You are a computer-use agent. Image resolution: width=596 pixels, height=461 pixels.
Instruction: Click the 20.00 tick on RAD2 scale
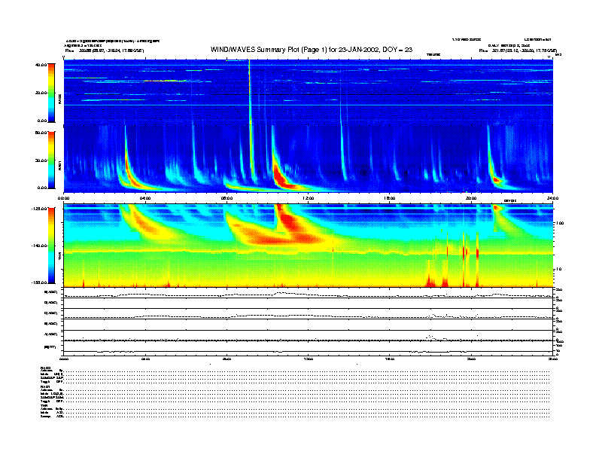tap(41, 93)
